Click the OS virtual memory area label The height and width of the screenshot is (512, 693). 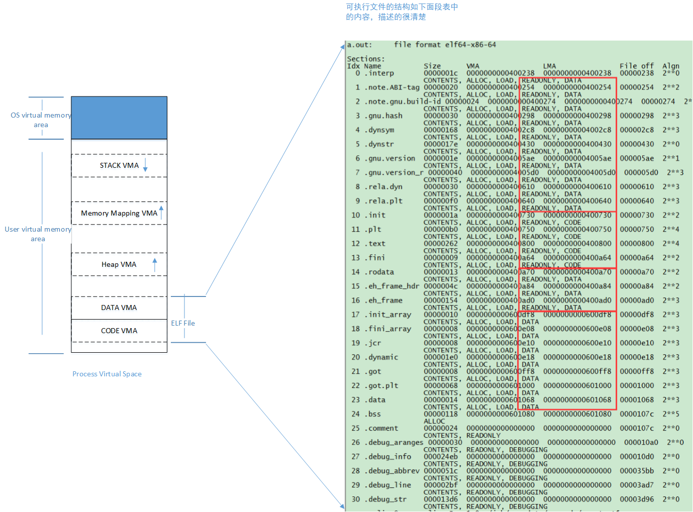(x=41, y=120)
